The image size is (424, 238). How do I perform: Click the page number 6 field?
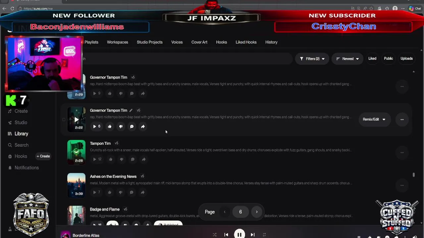tap(240, 212)
